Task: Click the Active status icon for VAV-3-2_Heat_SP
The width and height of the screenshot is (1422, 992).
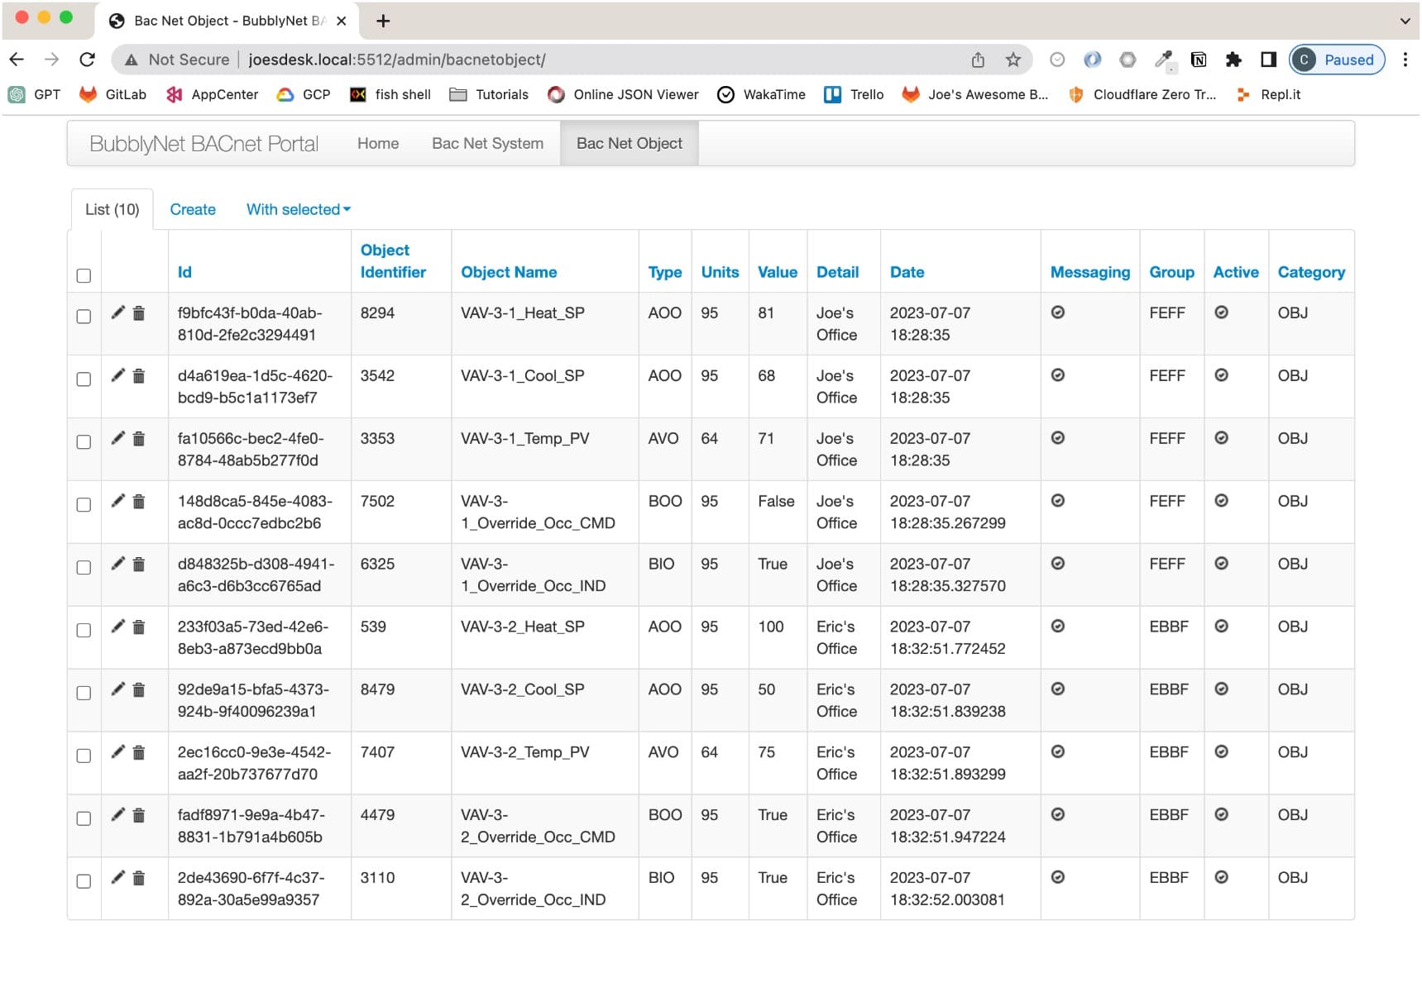Action: point(1222,626)
